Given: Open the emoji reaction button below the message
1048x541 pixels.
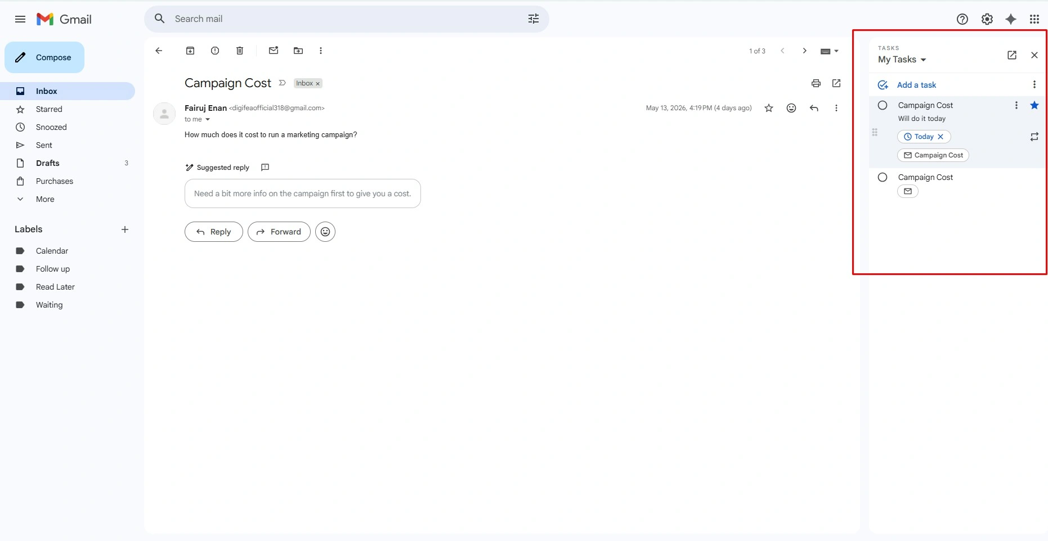Looking at the screenshot, I should coord(325,232).
